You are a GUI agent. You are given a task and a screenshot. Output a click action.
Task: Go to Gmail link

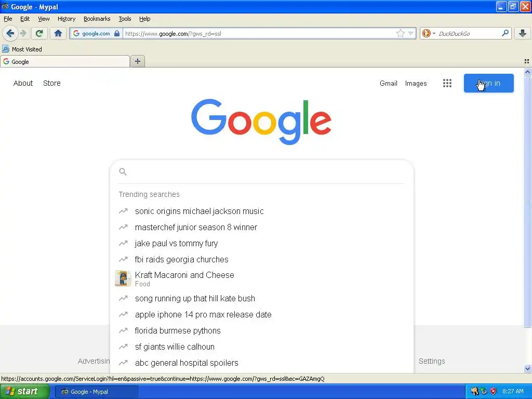389,83
